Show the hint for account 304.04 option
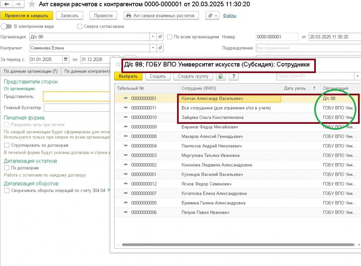Image resolution: width=361 pixels, height=266 pixels. (109, 191)
